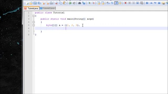This screenshot has width=168, height=94.
Task: Start macro recording with the red dot
Action: click(125, 3)
